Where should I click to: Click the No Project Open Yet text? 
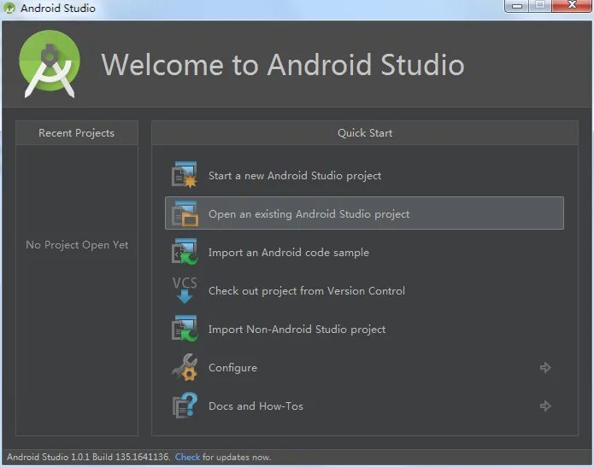77,245
